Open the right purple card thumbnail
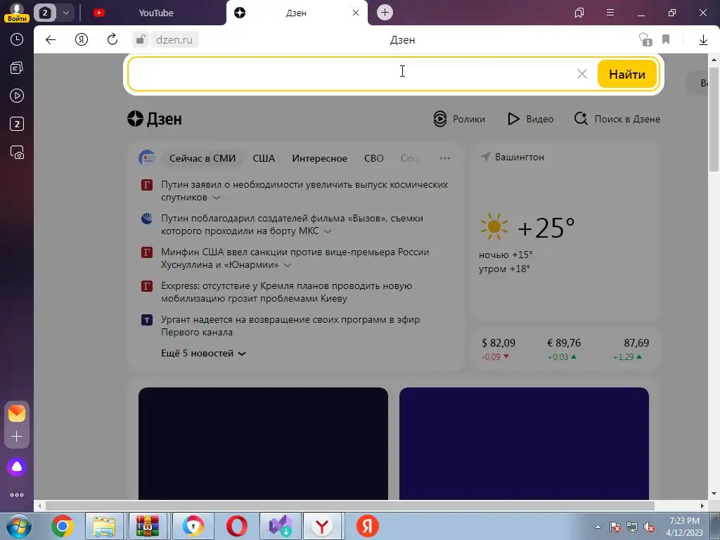The width and height of the screenshot is (720, 540). (x=524, y=444)
